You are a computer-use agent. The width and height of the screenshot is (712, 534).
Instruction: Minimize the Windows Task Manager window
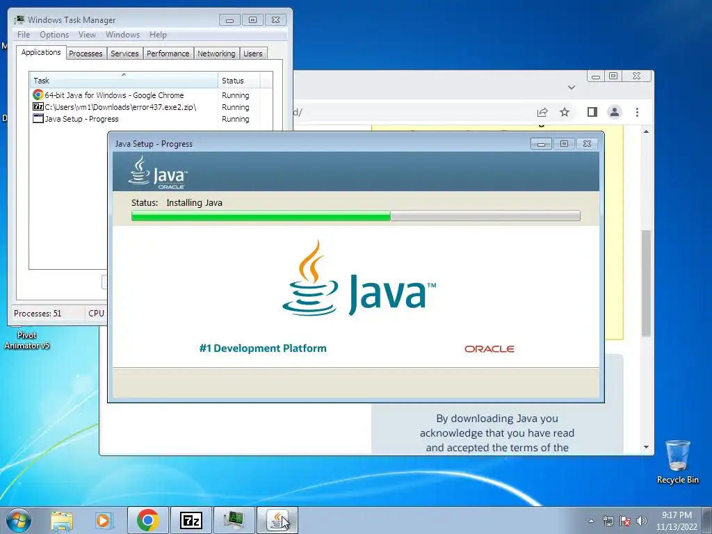click(229, 20)
